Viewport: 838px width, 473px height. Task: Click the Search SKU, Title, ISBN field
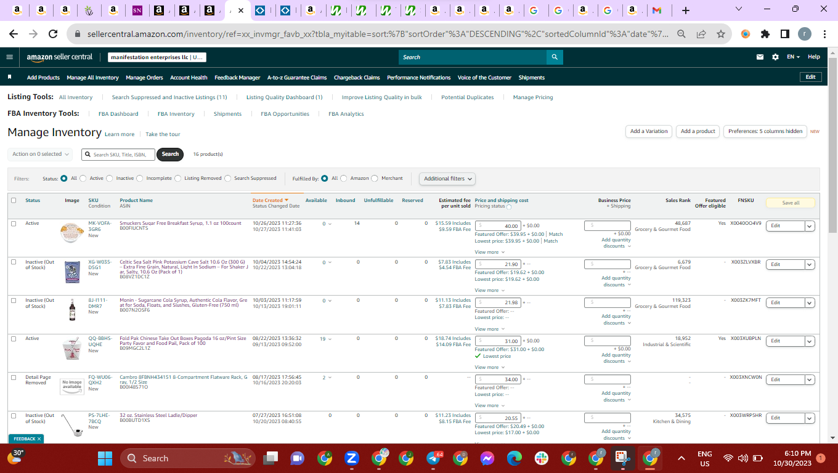(x=118, y=155)
